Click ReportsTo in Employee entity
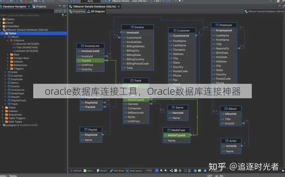Viewport: 285px width, 177px height. click(222, 48)
